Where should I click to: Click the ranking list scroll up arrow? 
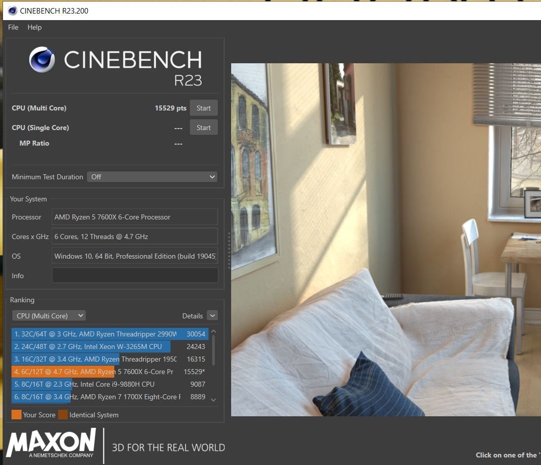tap(214, 331)
